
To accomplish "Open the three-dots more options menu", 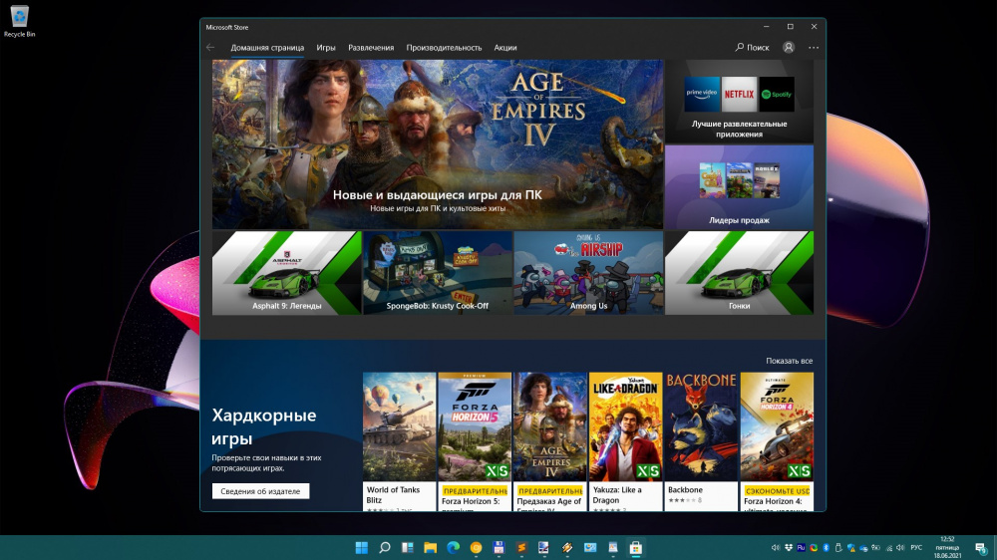I will click(x=814, y=47).
